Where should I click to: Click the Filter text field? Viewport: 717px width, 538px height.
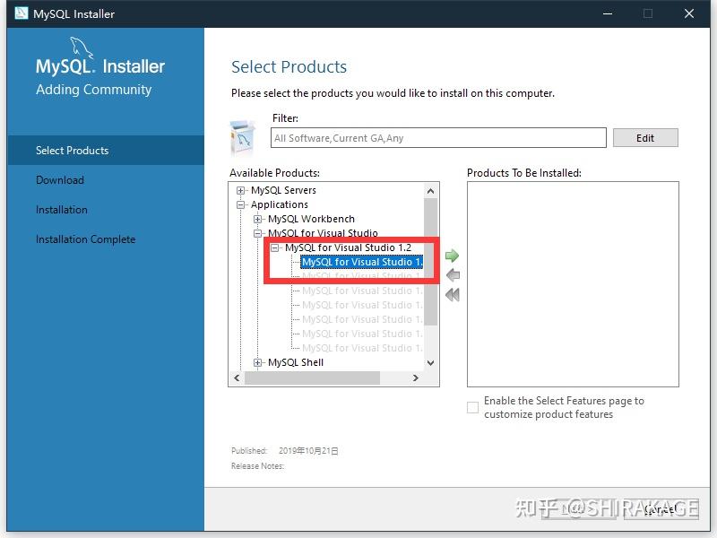pyautogui.click(x=438, y=138)
